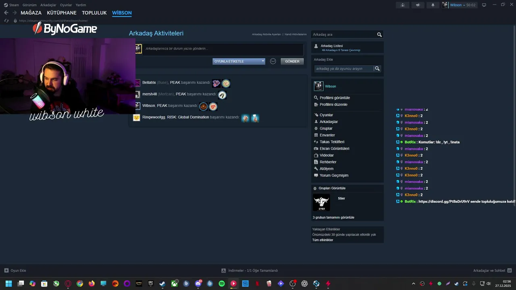Click Bellatrix's first PEAK achievement badge
516x290 pixels.
216,83
